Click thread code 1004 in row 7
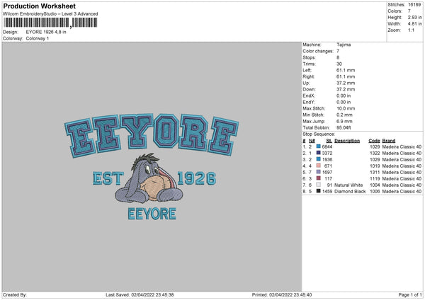The image size is (425, 300). [x=375, y=185]
